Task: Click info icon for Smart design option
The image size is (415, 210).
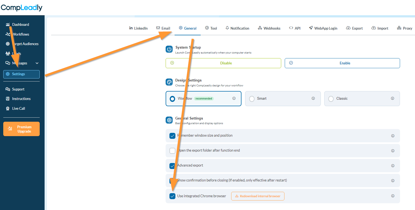Action: click(313, 98)
